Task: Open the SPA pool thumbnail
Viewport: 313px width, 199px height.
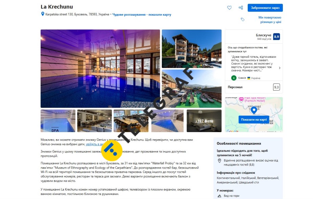Action: pyautogui.click(x=58, y=121)
